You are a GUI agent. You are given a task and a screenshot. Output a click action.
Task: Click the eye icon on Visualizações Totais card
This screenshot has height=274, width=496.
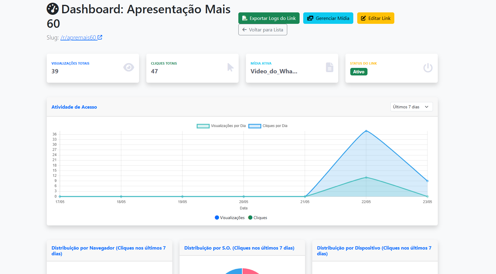[129, 68]
